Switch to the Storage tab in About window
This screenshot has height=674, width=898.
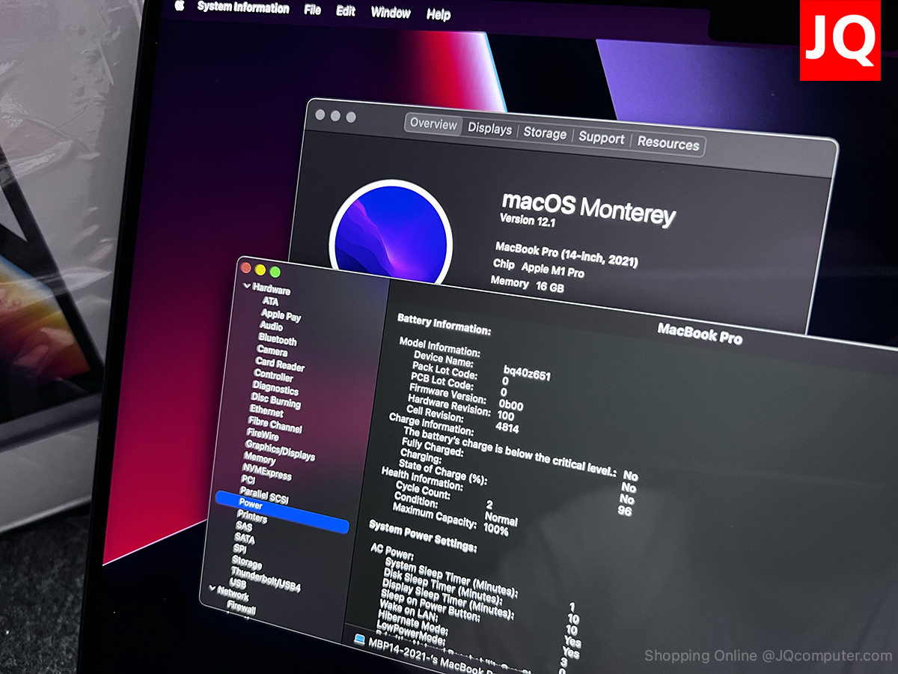(545, 133)
